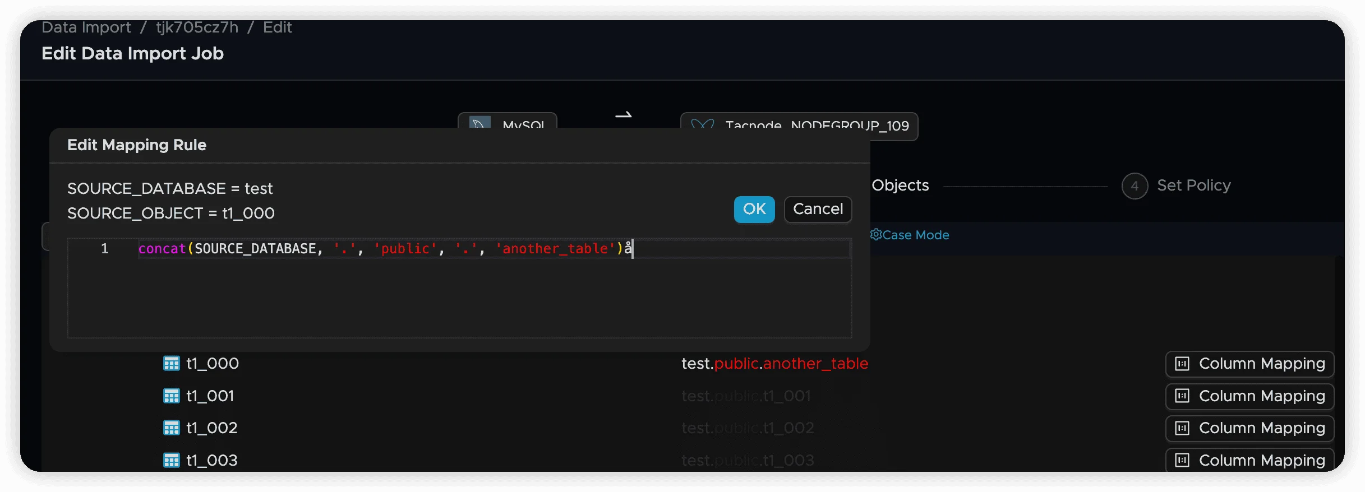
Task: Click the MySQL source database icon
Action: [479, 123]
